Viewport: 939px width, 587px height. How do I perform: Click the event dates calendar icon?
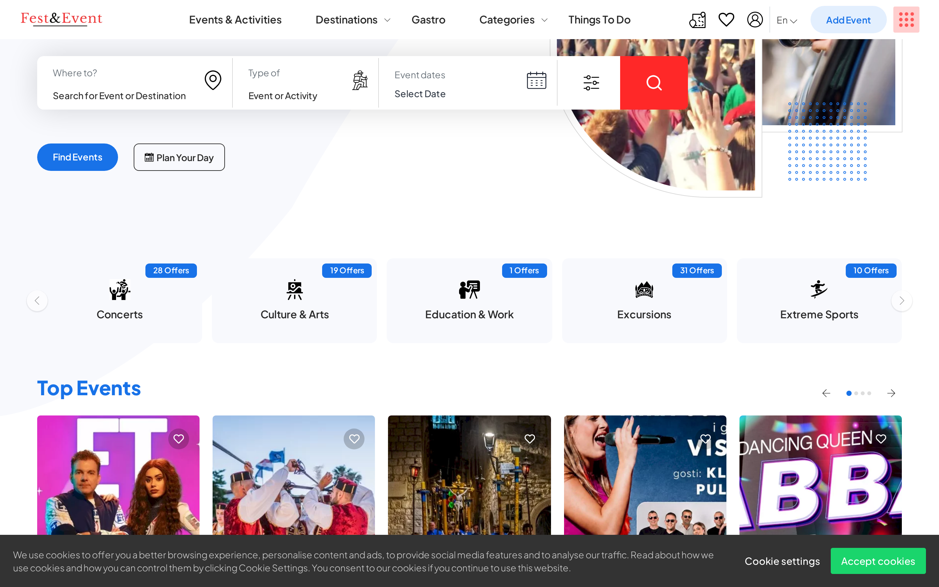click(x=536, y=80)
